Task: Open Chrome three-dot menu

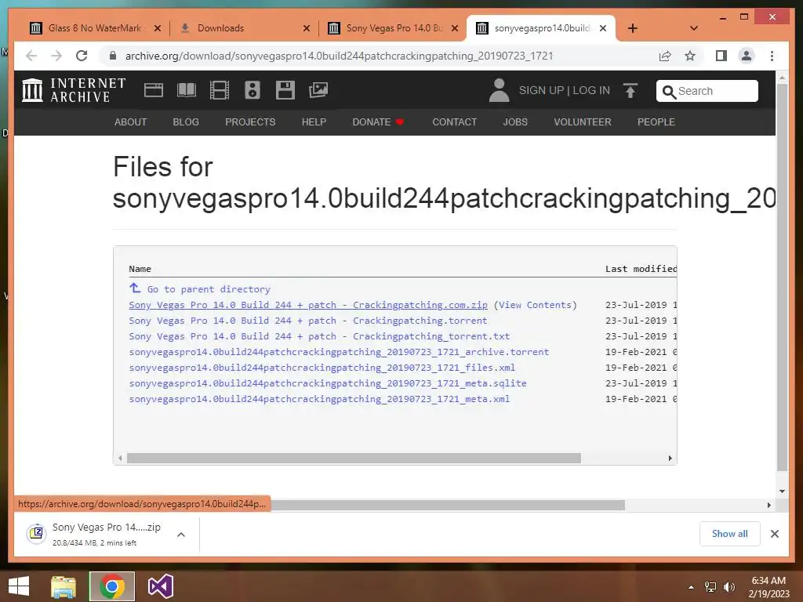Action: coord(772,56)
